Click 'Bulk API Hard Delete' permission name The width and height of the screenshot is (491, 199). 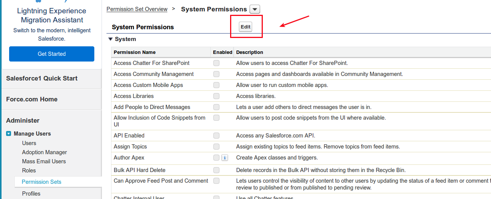pos(140,170)
